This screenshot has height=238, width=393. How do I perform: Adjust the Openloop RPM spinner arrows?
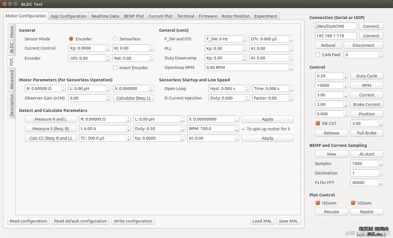point(291,68)
